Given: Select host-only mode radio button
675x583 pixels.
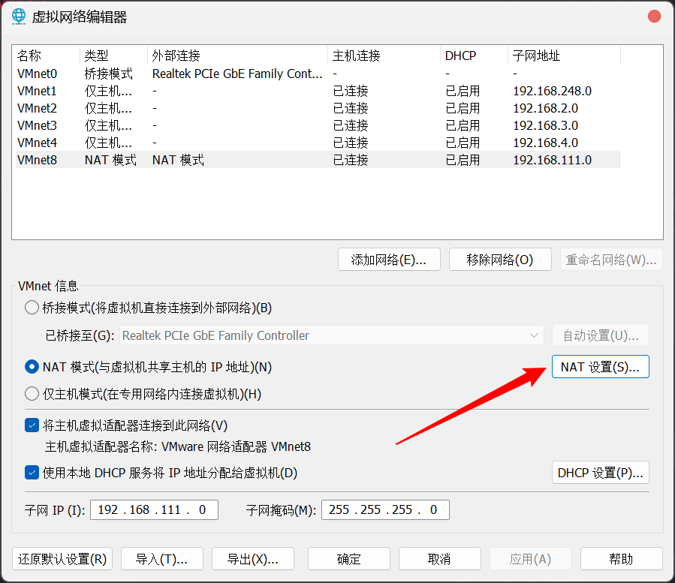Looking at the screenshot, I should pyautogui.click(x=32, y=394).
